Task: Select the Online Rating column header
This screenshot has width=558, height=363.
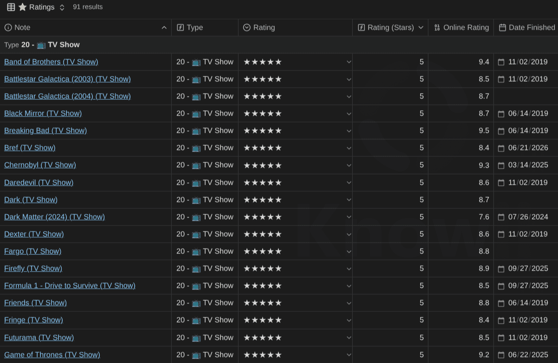Action: tap(461, 27)
